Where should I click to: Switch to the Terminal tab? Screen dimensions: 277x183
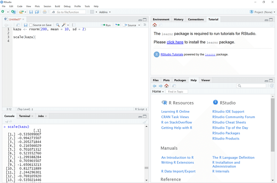[x=25, y=116]
